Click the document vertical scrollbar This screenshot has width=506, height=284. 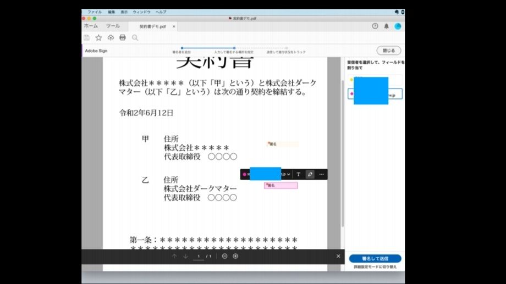click(343, 153)
